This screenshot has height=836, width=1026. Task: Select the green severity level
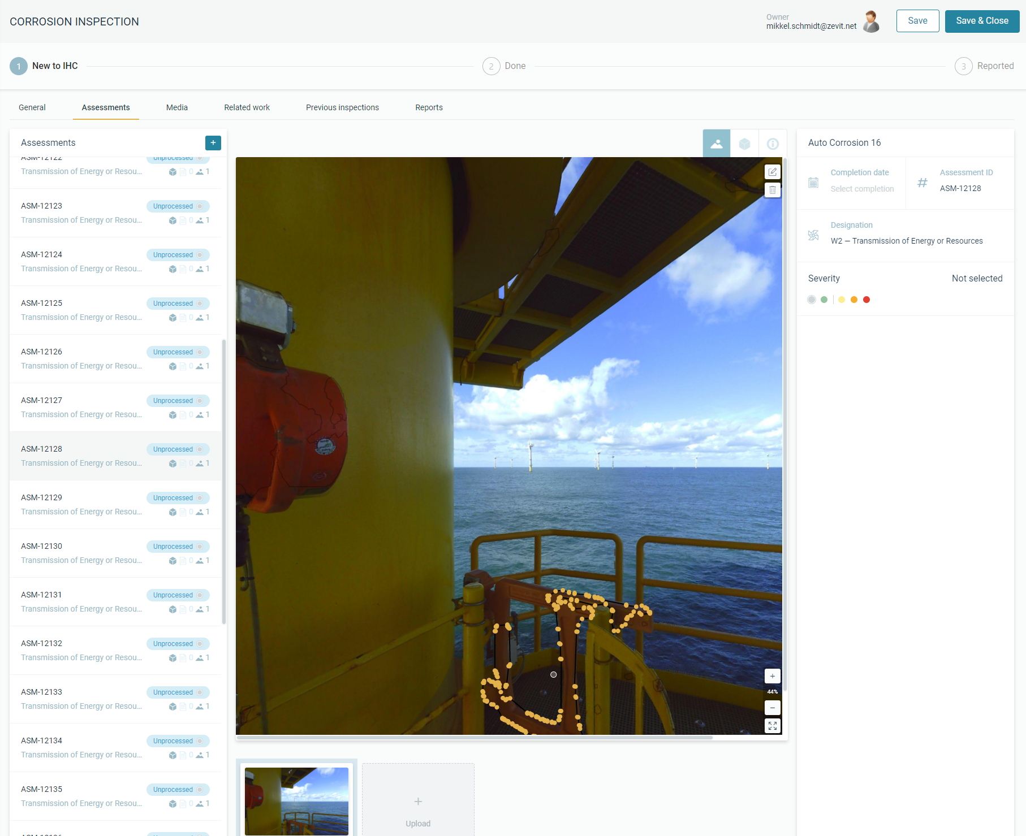pyautogui.click(x=824, y=300)
